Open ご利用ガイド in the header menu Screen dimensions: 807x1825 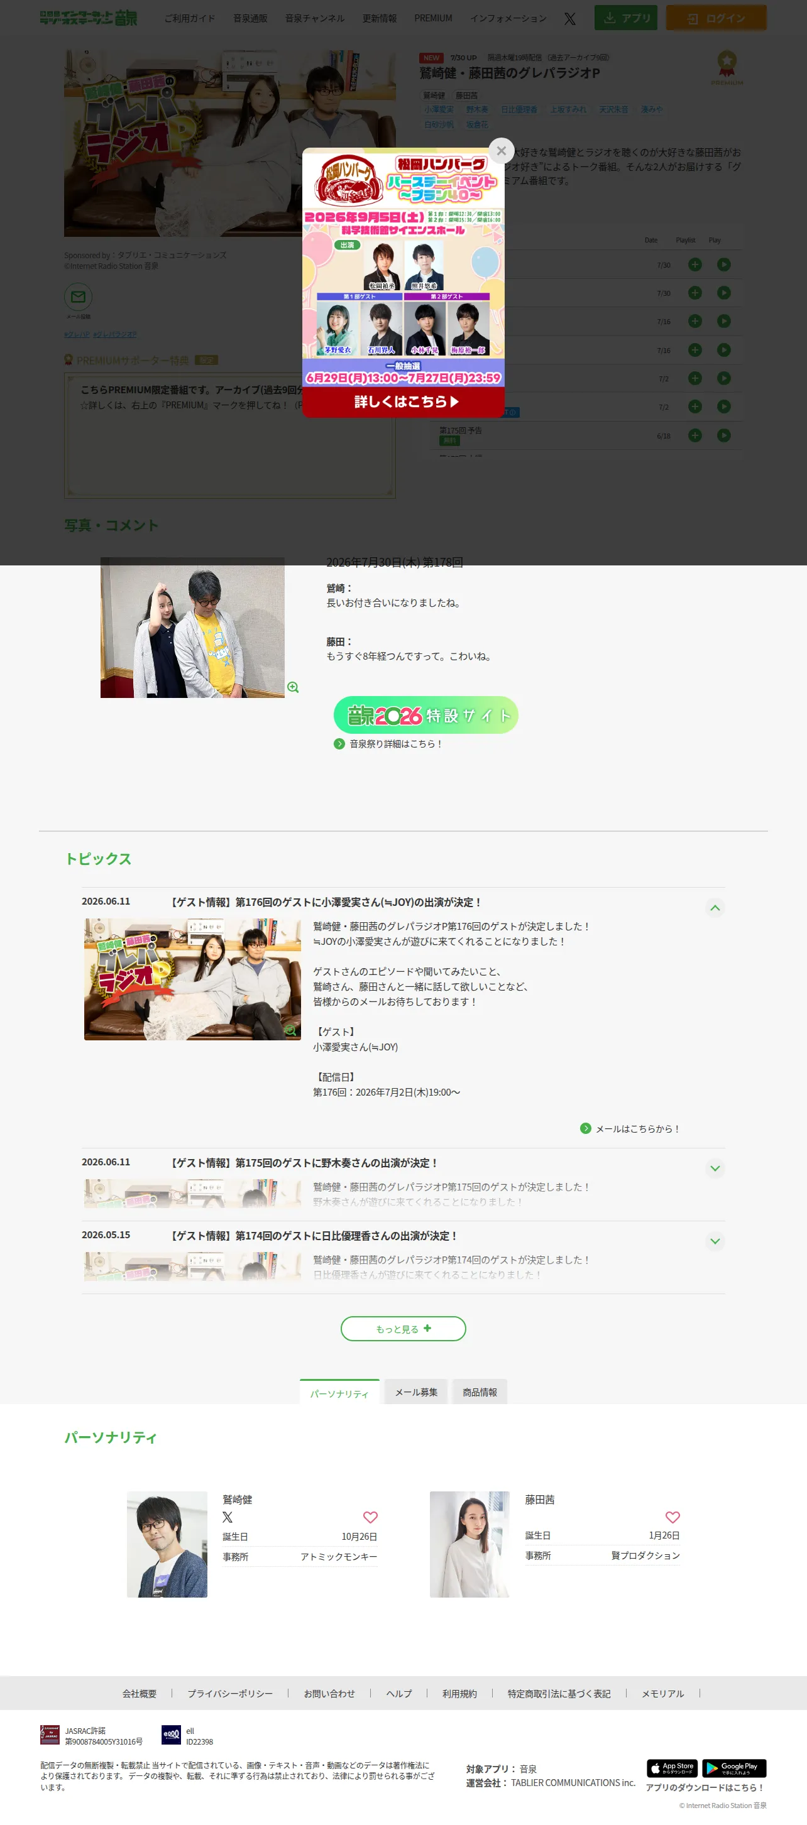(189, 18)
